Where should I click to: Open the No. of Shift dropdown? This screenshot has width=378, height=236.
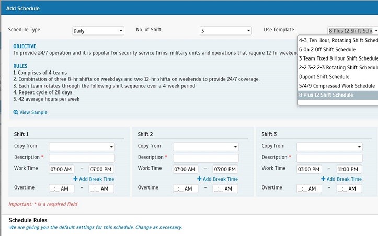(x=226, y=31)
